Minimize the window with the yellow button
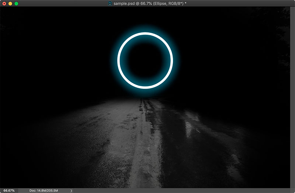Image resolution: width=295 pixels, height=193 pixels. (x=10, y=3)
